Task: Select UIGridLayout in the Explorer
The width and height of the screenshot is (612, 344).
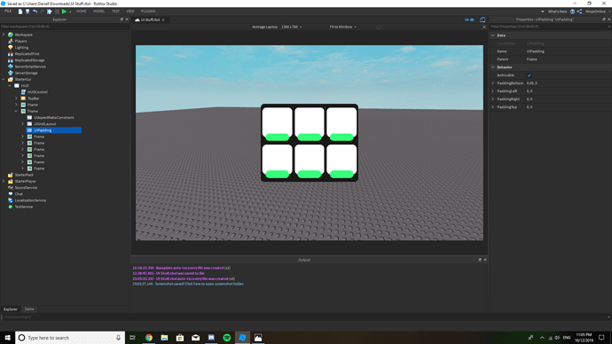Action: click(x=44, y=123)
